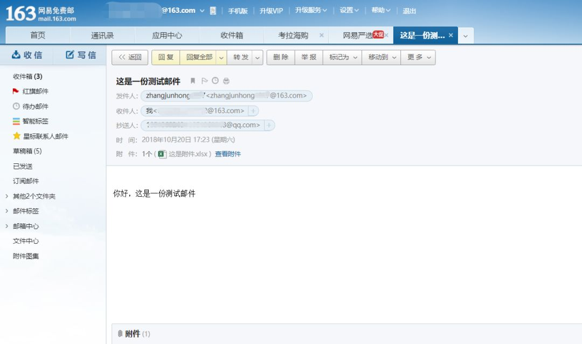
Task: Delete the email with 删除
Action: (x=281, y=58)
